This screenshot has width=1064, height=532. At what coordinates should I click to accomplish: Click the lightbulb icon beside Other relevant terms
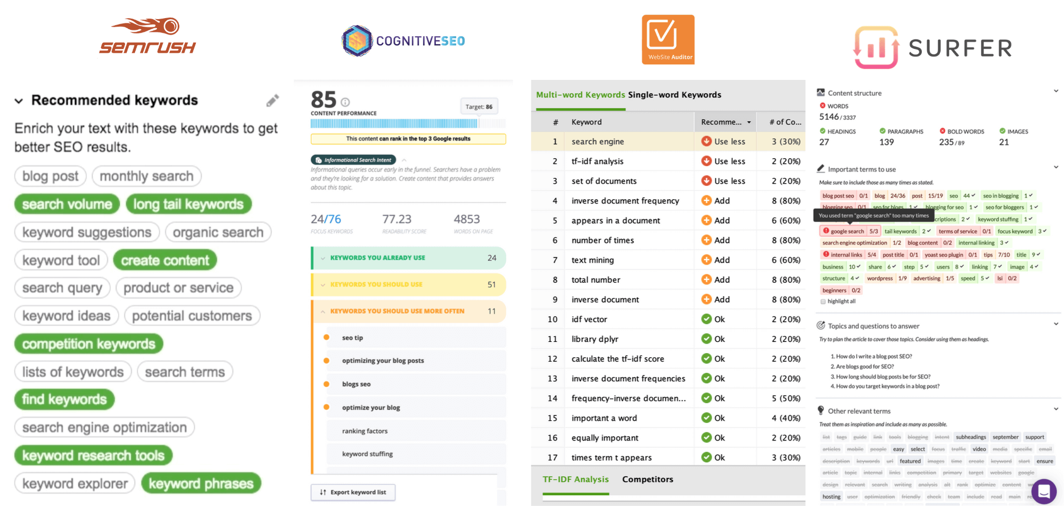(821, 410)
